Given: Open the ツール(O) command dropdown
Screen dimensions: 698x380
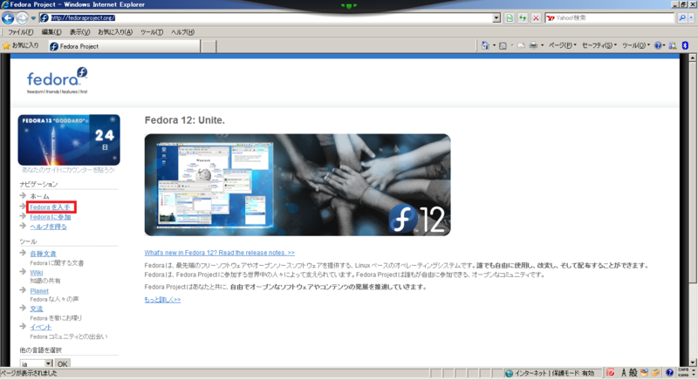Looking at the screenshot, I should tap(636, 45).
